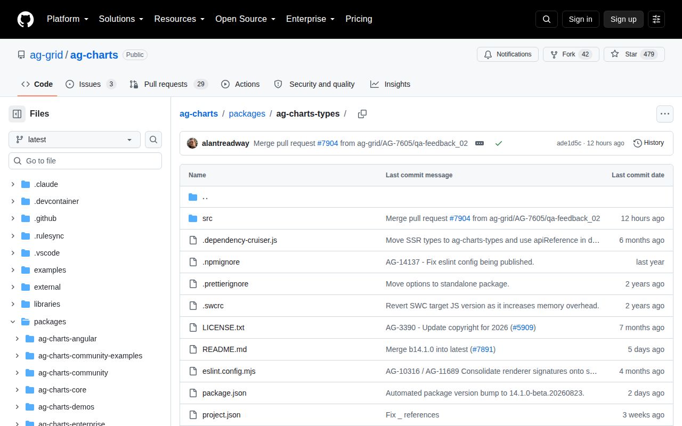Image resolution: width=682 pixels, height=426 pixels.
Task: Open packages breadcrumb link
Action: tap(247, 114)
